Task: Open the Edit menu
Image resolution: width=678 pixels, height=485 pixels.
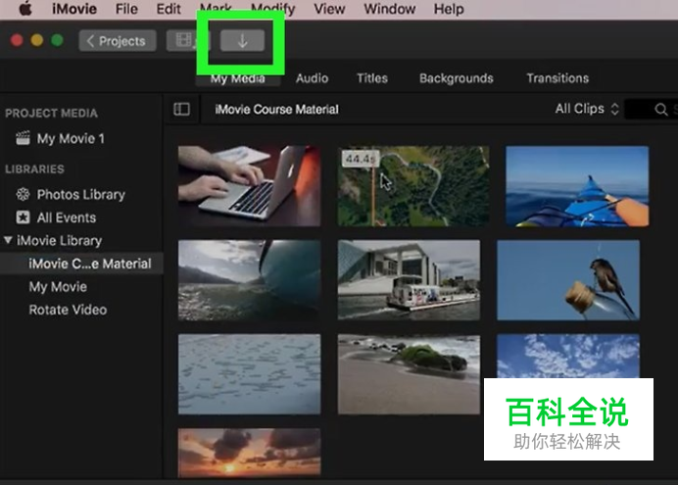Action: pyautogui.click(x=169, y=9)
